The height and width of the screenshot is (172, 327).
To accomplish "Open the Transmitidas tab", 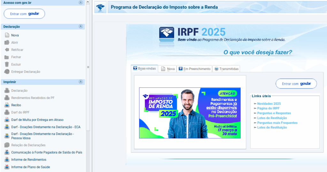I will pyautogui.click(x=226, y=69).
